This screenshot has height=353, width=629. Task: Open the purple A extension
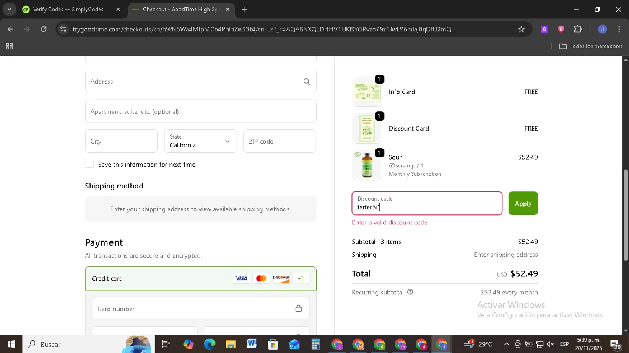click(544, 29)
